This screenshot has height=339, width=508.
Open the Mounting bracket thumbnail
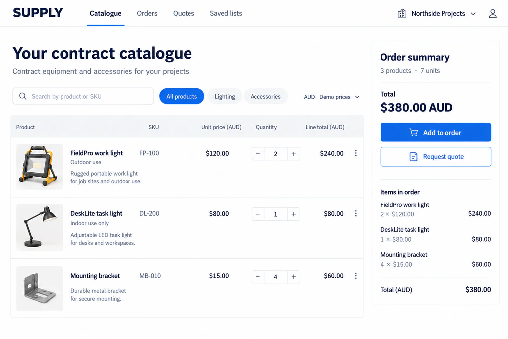[x=40, y=288]
